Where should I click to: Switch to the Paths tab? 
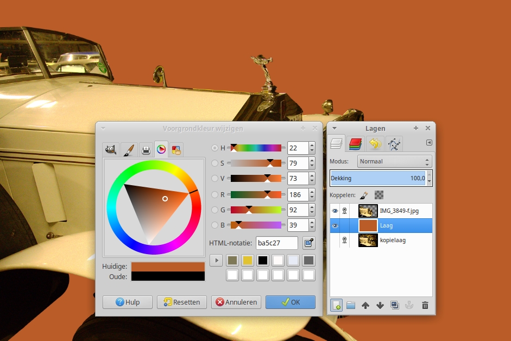394,144
